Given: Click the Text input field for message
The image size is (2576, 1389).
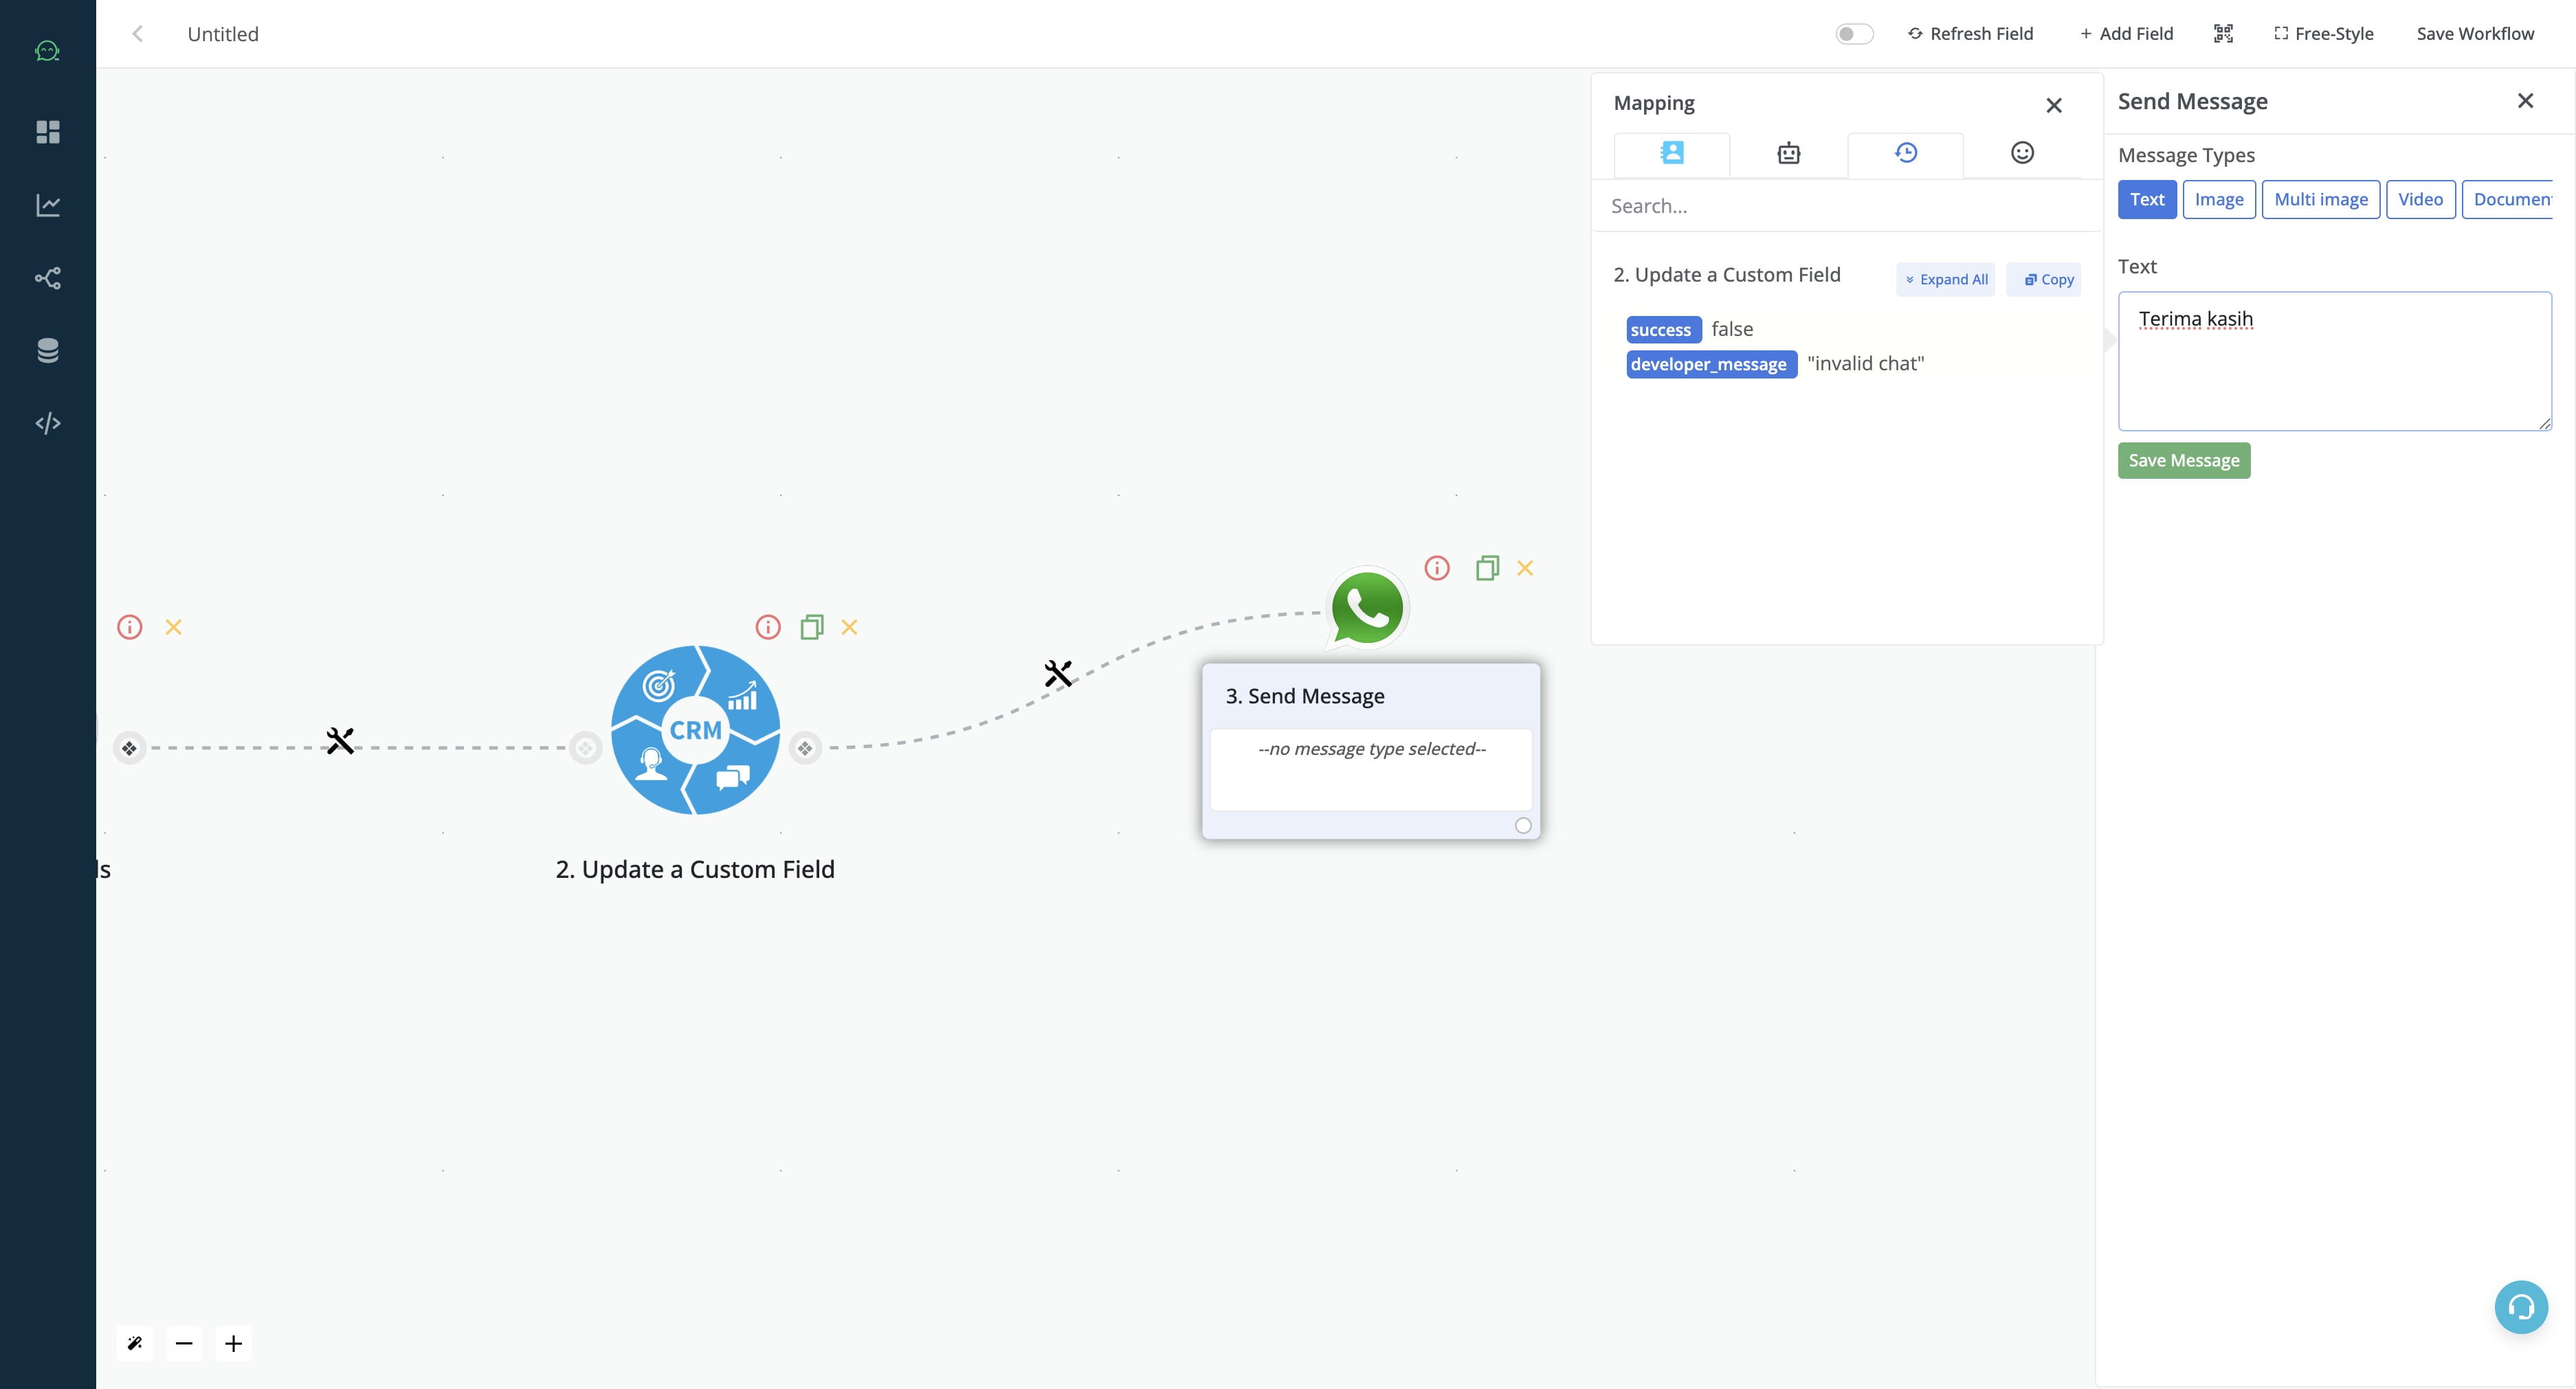Looking at the screenshot, I should [2335, 359].
